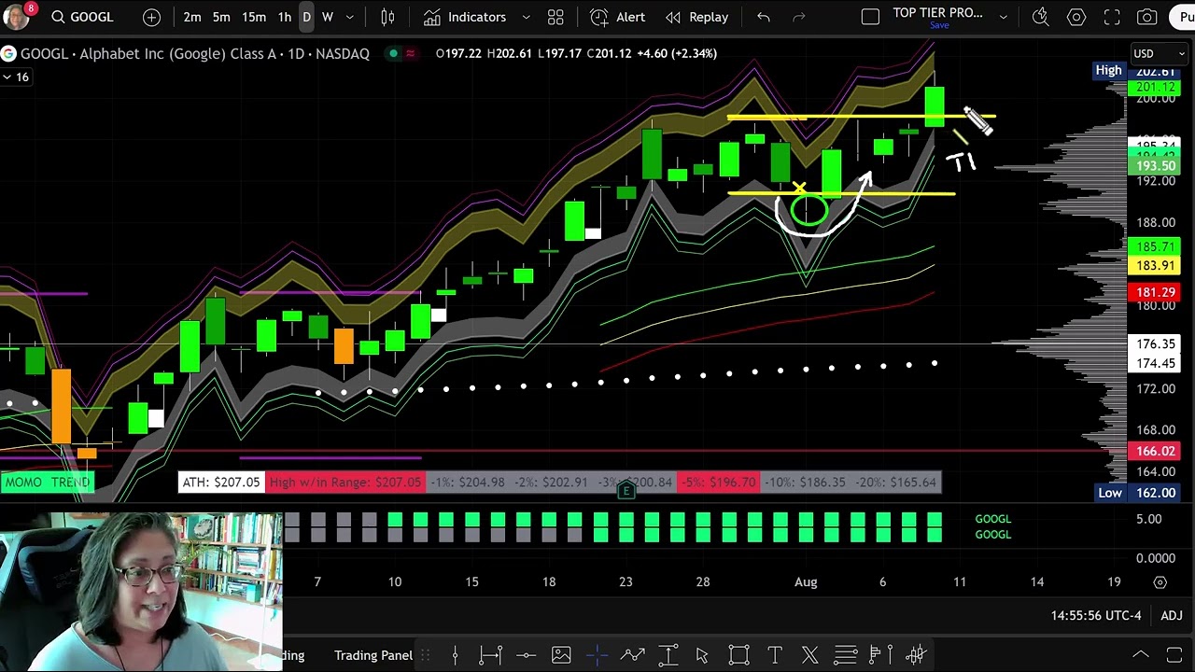The height and width of the screenshot is (672, 1195).
Task: Open the candlestick chart style menu
Action: point(387,17)
